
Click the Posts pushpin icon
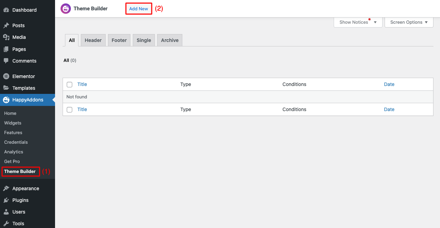[x=6, y=25]
